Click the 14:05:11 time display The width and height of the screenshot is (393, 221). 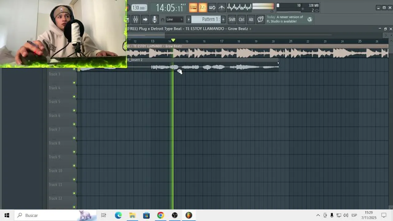pos(169,7)
